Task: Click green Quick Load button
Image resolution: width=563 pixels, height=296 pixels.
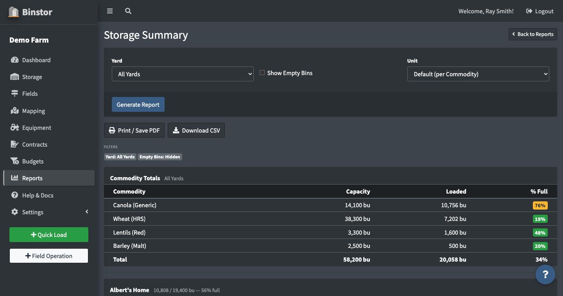Action: pos(49,235)
